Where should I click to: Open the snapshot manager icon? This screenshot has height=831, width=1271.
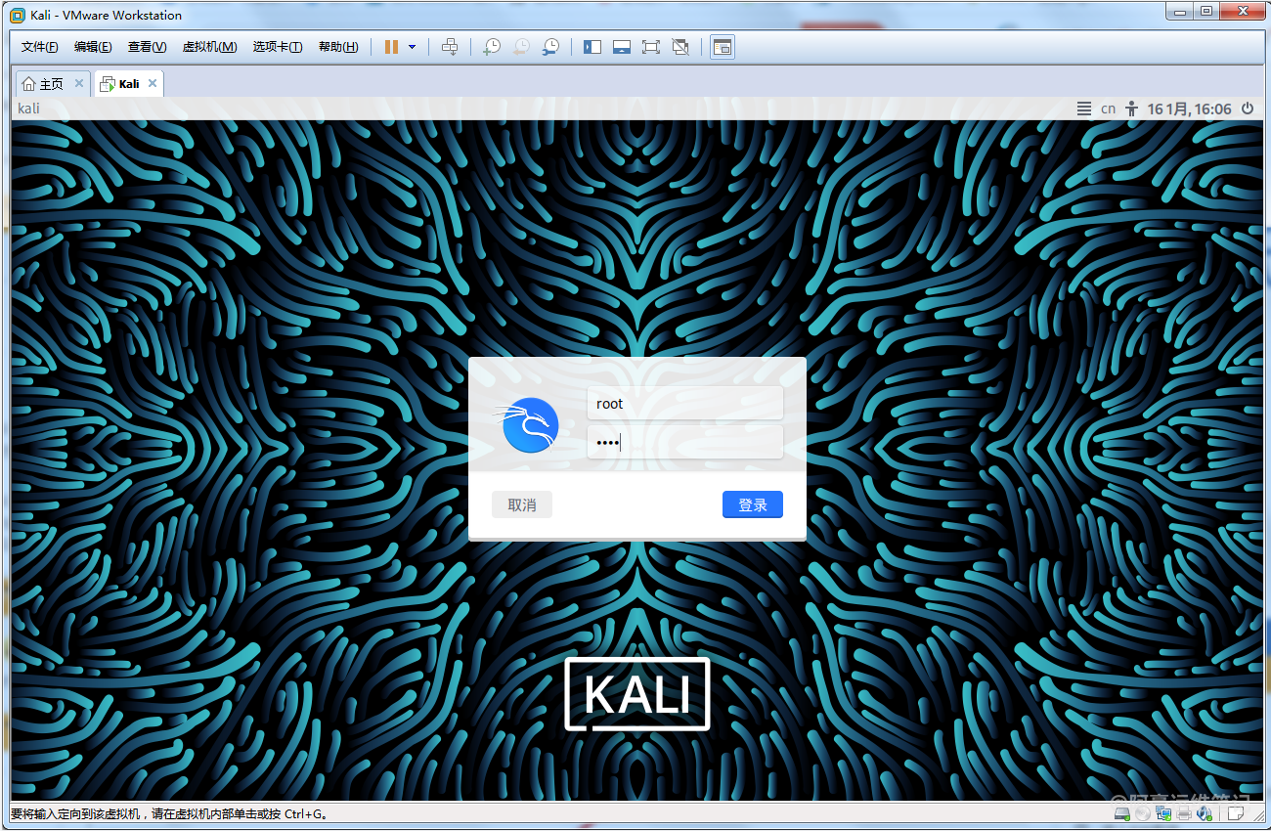(551, 47)
